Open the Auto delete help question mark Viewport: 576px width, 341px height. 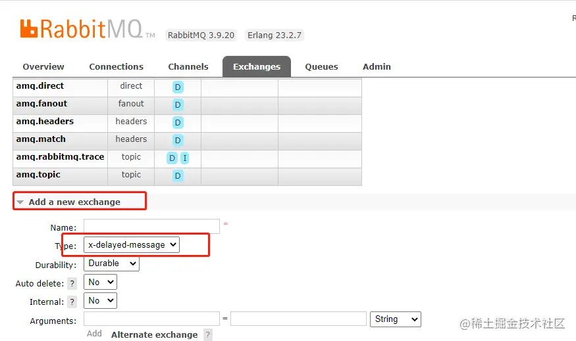click(72, 283)
